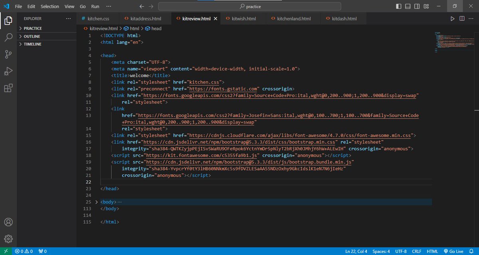
Task: Open remote window indicator in status bar
Action: pyautogui.click(x=6, y=251)
